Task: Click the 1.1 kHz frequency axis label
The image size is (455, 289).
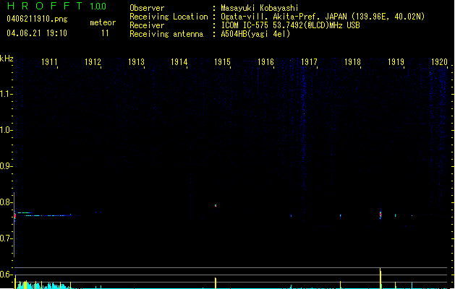Action: [6, 94]
